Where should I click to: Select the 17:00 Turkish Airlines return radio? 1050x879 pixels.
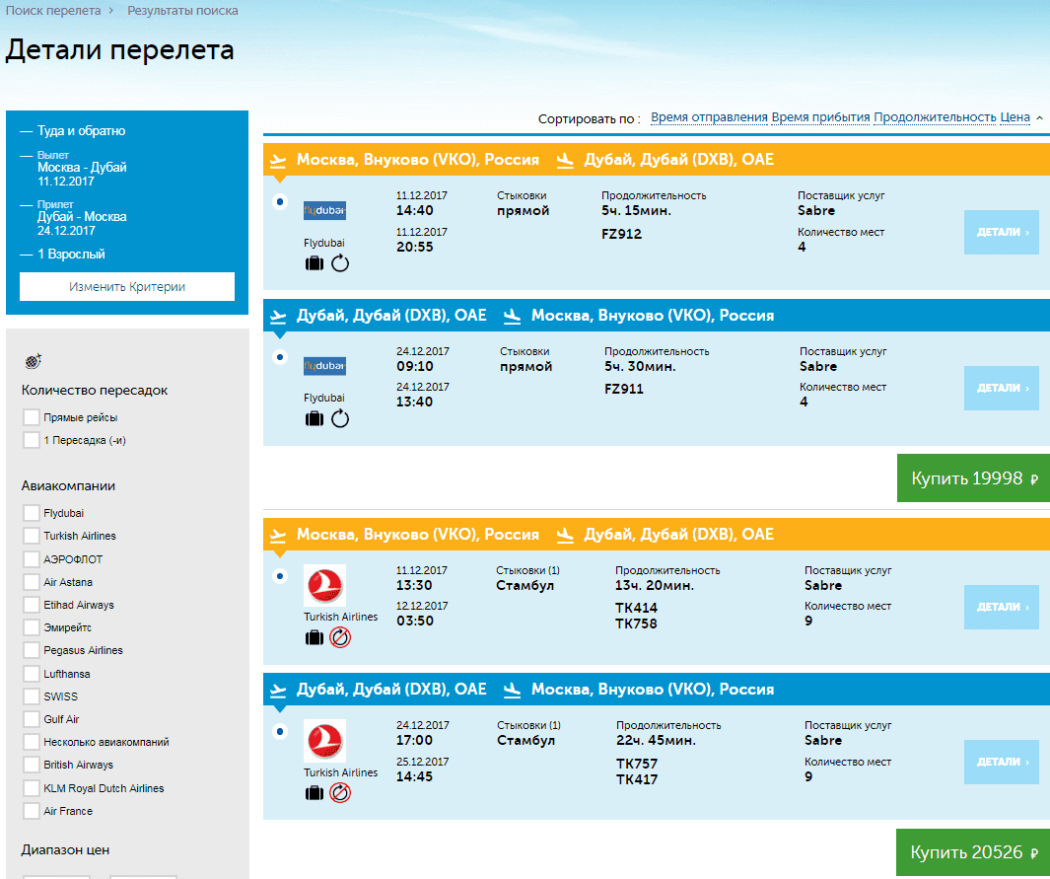coord(280,731)
